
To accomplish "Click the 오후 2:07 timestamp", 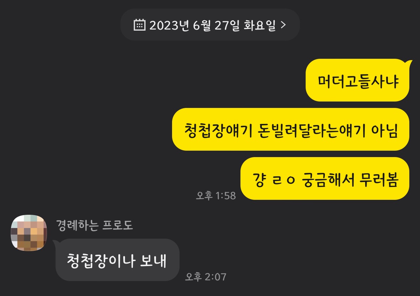I will [206, 277].
